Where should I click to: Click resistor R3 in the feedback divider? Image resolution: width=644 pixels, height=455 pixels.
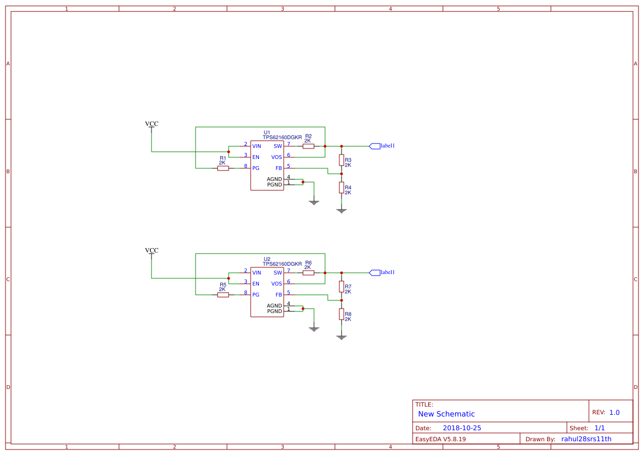(x=342, y=160)
